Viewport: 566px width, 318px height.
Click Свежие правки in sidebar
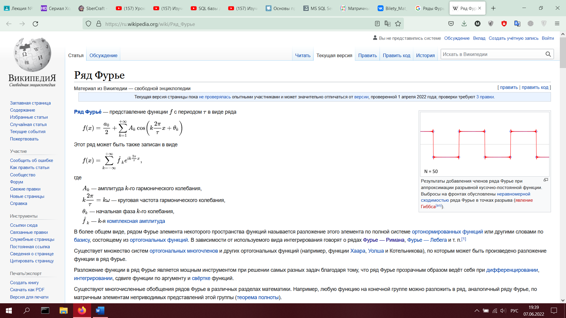click(25, 189)
